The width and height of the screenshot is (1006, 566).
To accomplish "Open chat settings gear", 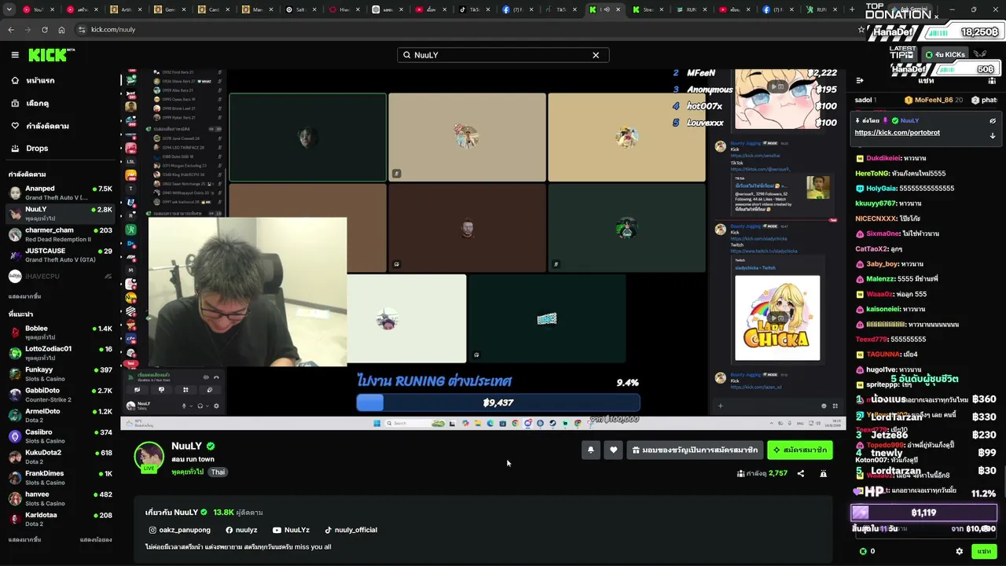I will click(x=959, y=551).
